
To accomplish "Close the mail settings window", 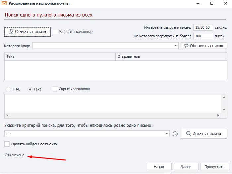I will point(226,3).
